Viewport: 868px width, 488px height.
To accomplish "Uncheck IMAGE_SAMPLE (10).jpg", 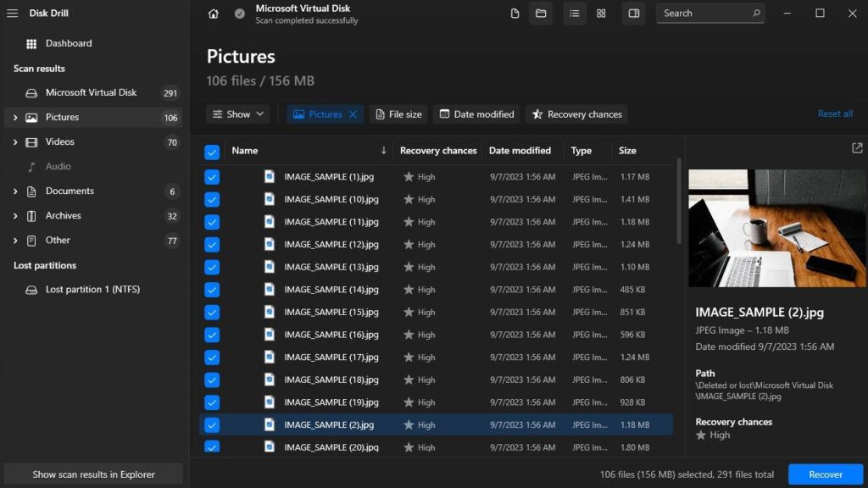I will (211, 199).
